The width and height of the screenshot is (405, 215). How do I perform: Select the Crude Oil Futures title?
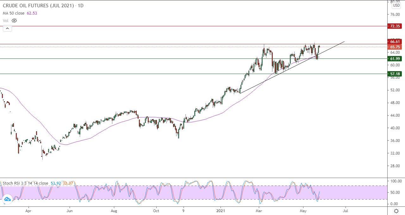39,6
